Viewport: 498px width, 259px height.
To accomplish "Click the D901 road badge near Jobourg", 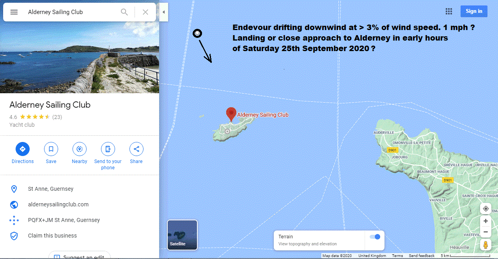I will 393,150.
